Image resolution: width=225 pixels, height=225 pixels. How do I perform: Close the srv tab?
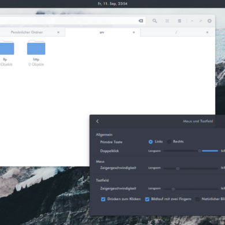(x=134, y=32)
